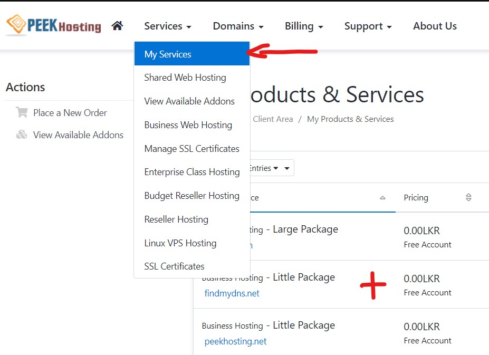Choose Shared Web Hosting menu item
This screenshot has width=489, height=355.
[x=185, y=78]
